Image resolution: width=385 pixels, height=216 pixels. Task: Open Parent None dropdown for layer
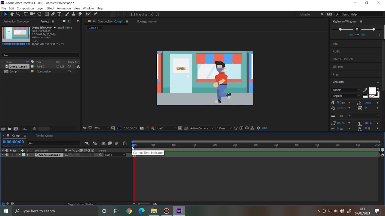coord(115,155)
